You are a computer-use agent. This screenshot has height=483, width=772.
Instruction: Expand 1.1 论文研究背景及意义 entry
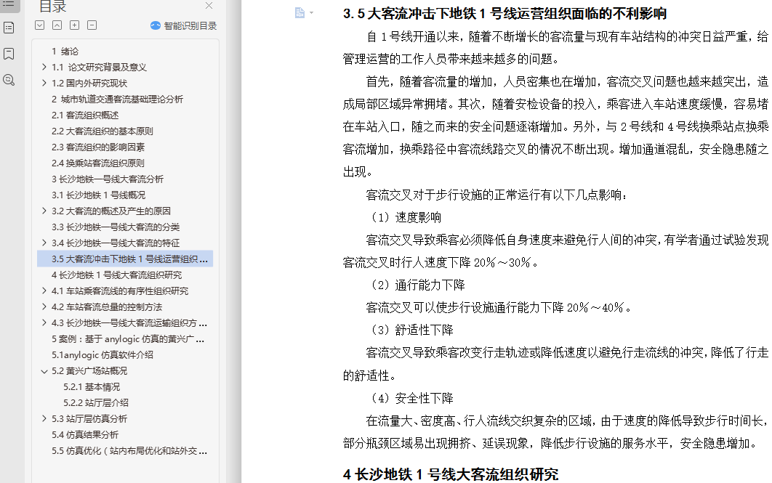pyautogui.click(x=44, y=67)
